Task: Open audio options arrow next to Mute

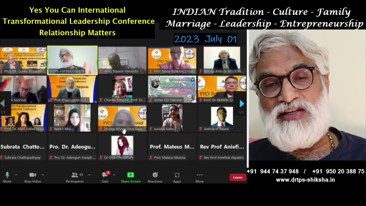Action: point(16,175)
